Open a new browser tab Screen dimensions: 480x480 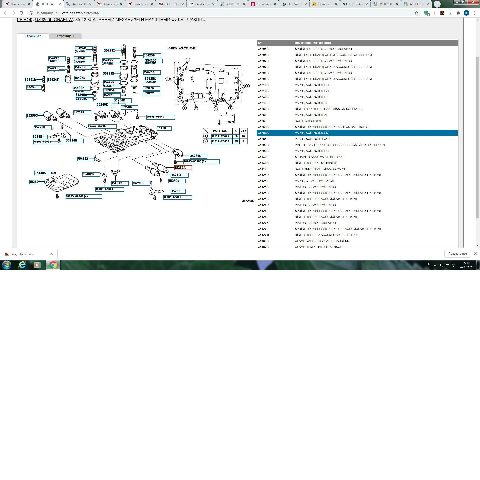[437, 4]
